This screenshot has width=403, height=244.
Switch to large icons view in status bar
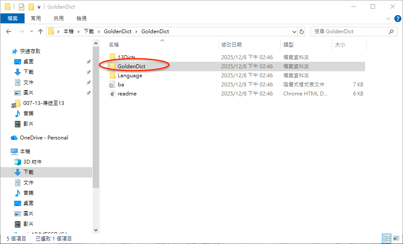[x=396, y=238]
